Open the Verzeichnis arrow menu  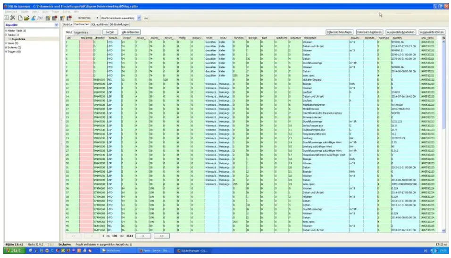coord(97,18)
